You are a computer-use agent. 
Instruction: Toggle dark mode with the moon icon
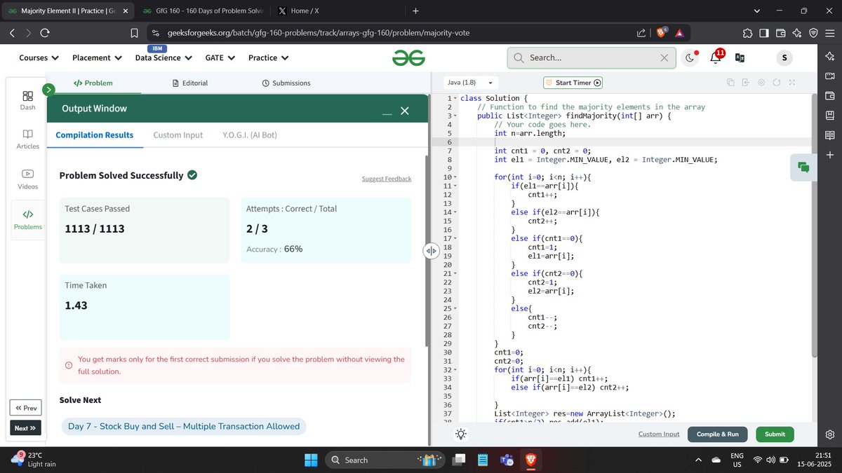point(690,57)
